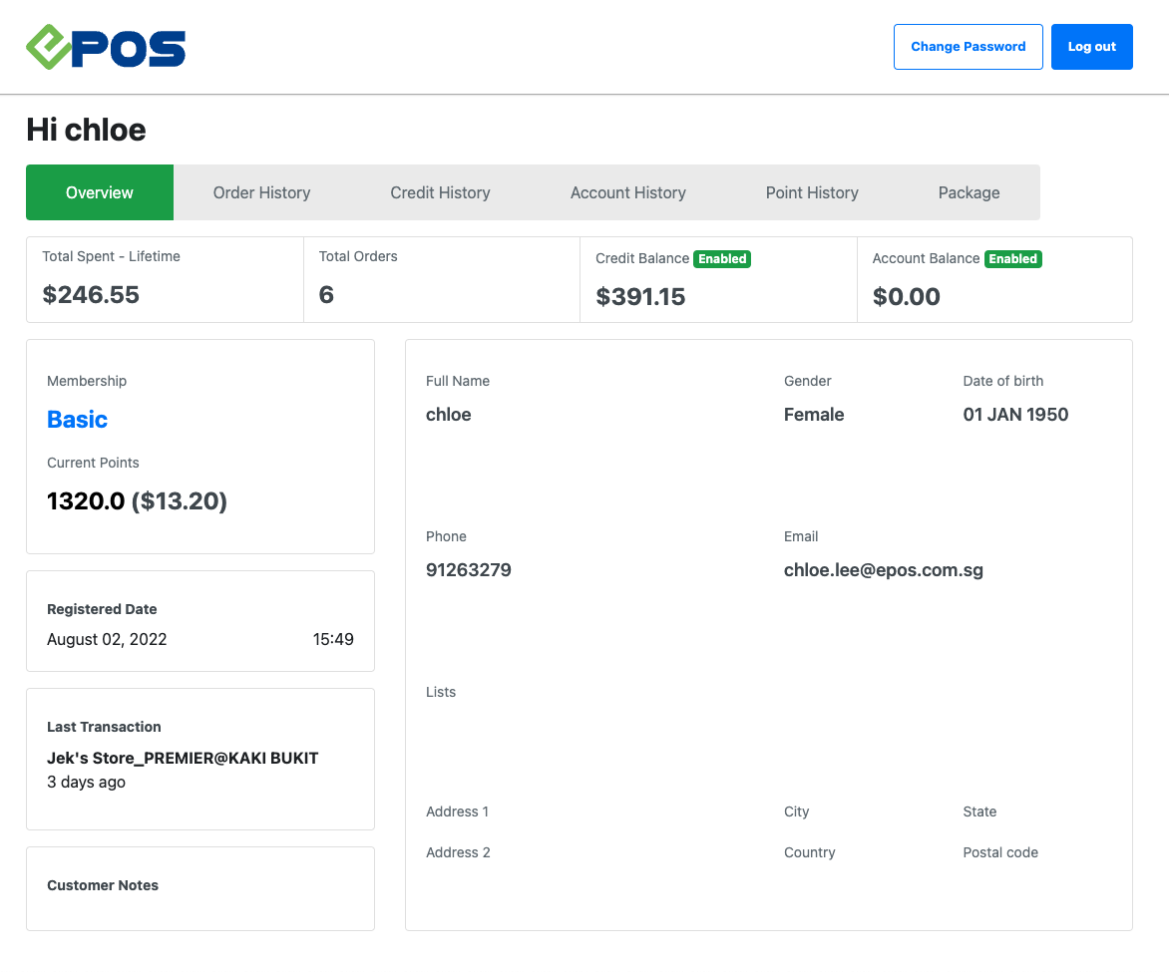This screenshot has height=972, width=1169.
Task: Click the credit balance amount $391.15
Action: click(x=640, y=297)
